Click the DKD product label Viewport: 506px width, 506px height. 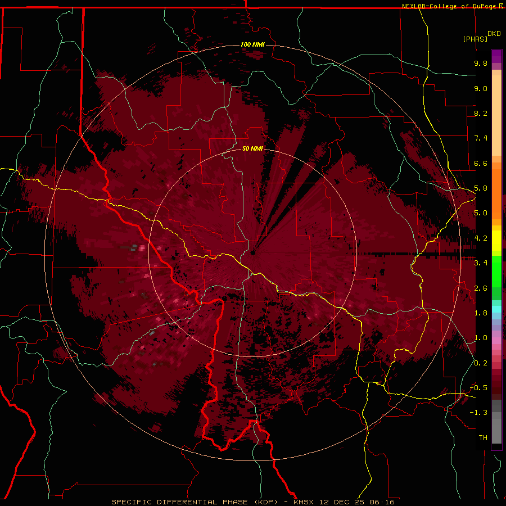(x=494, y=33)
